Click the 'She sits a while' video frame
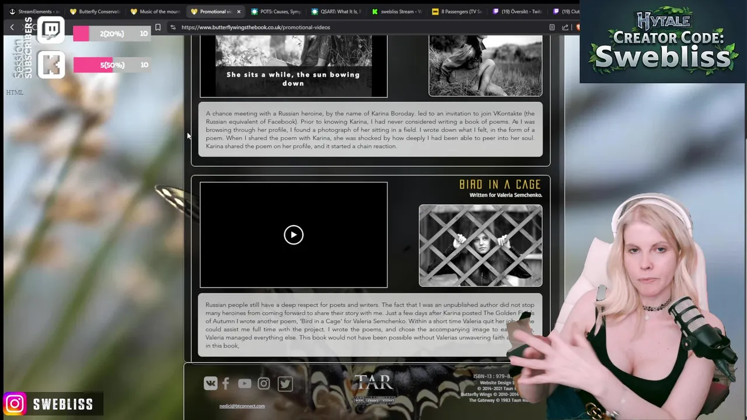 click(294, 66)
